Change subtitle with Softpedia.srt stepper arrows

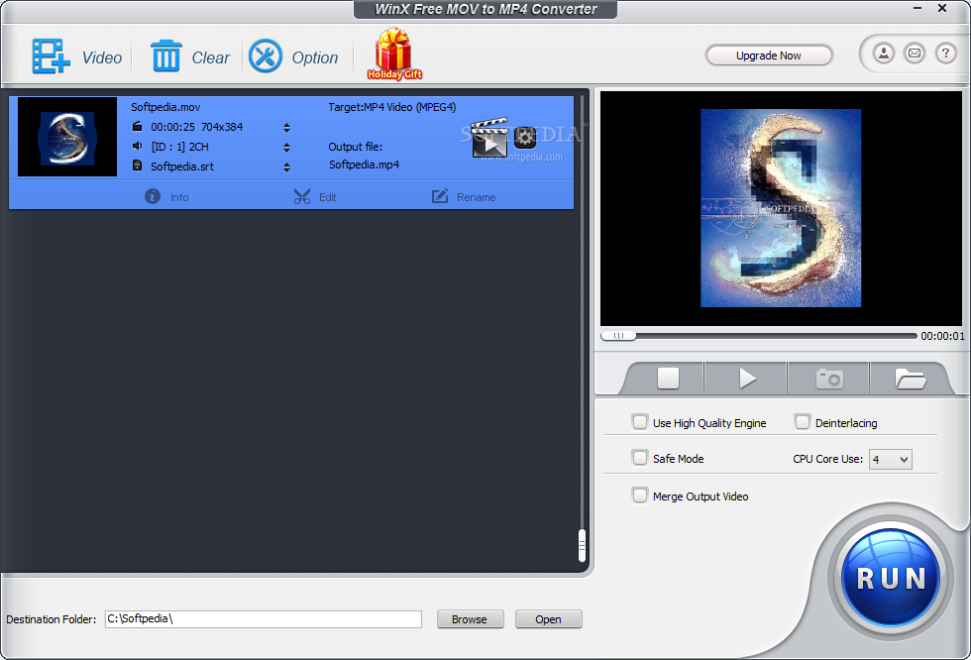pos(286,167)
